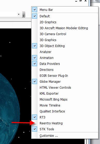This screenshot has height=144, width=100.
Task: Turn on the Microsoft Bing Maps toolbar
Action: [65, 100]
